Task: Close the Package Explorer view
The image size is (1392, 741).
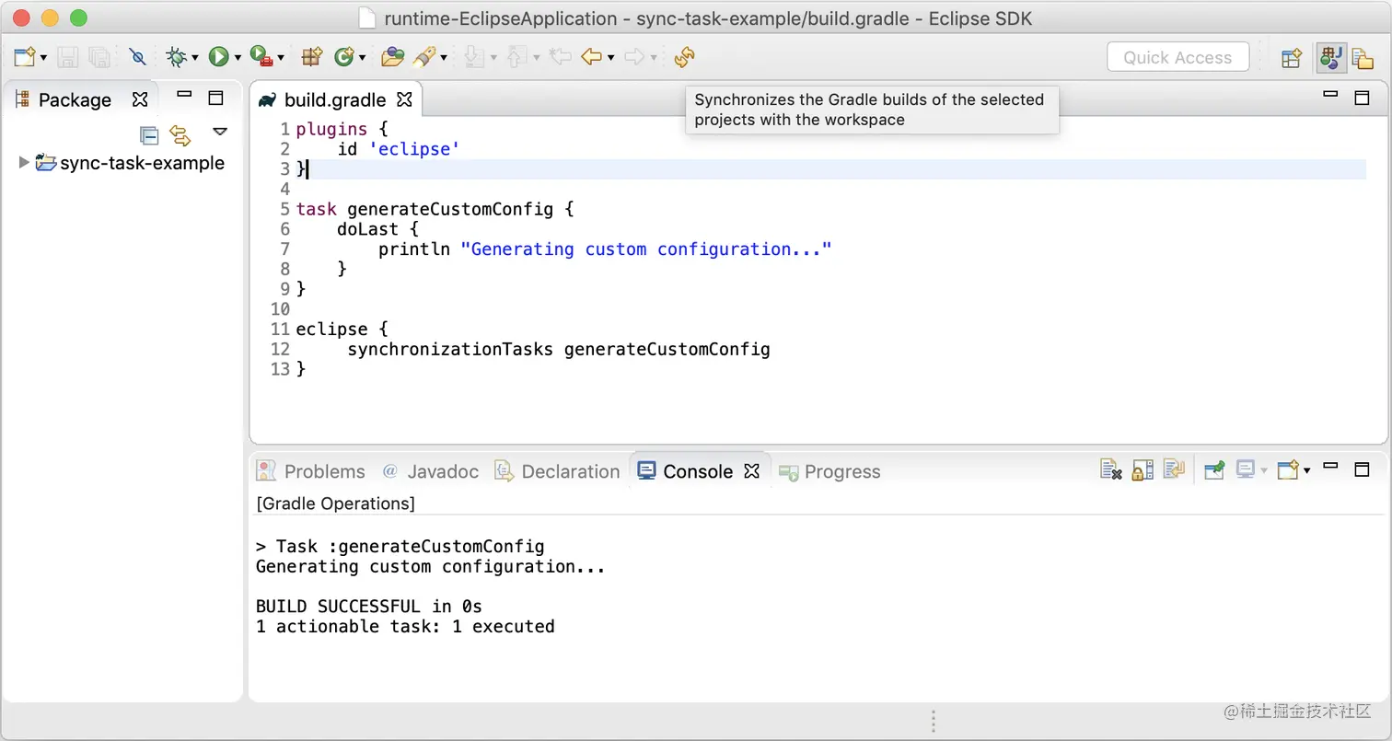Action: tap(140, 99)
